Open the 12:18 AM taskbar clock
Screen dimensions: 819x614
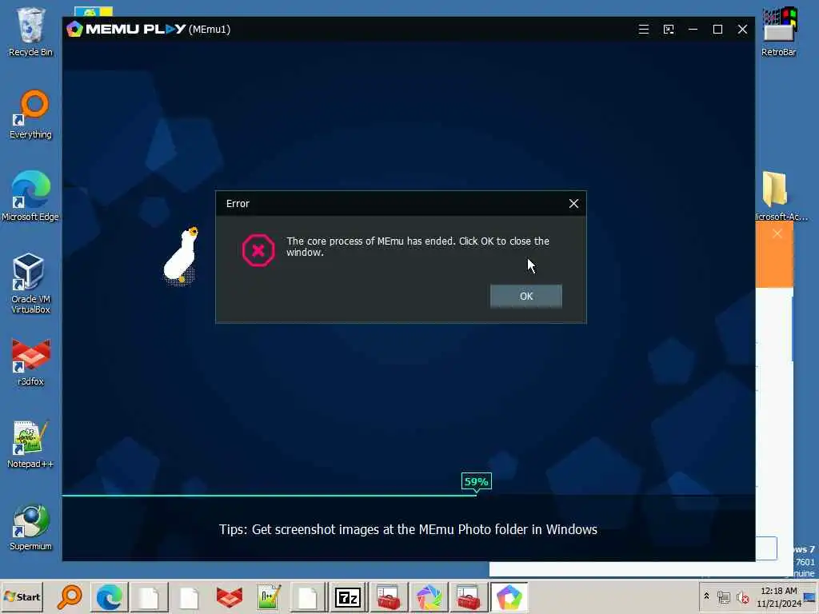(779, 596)
